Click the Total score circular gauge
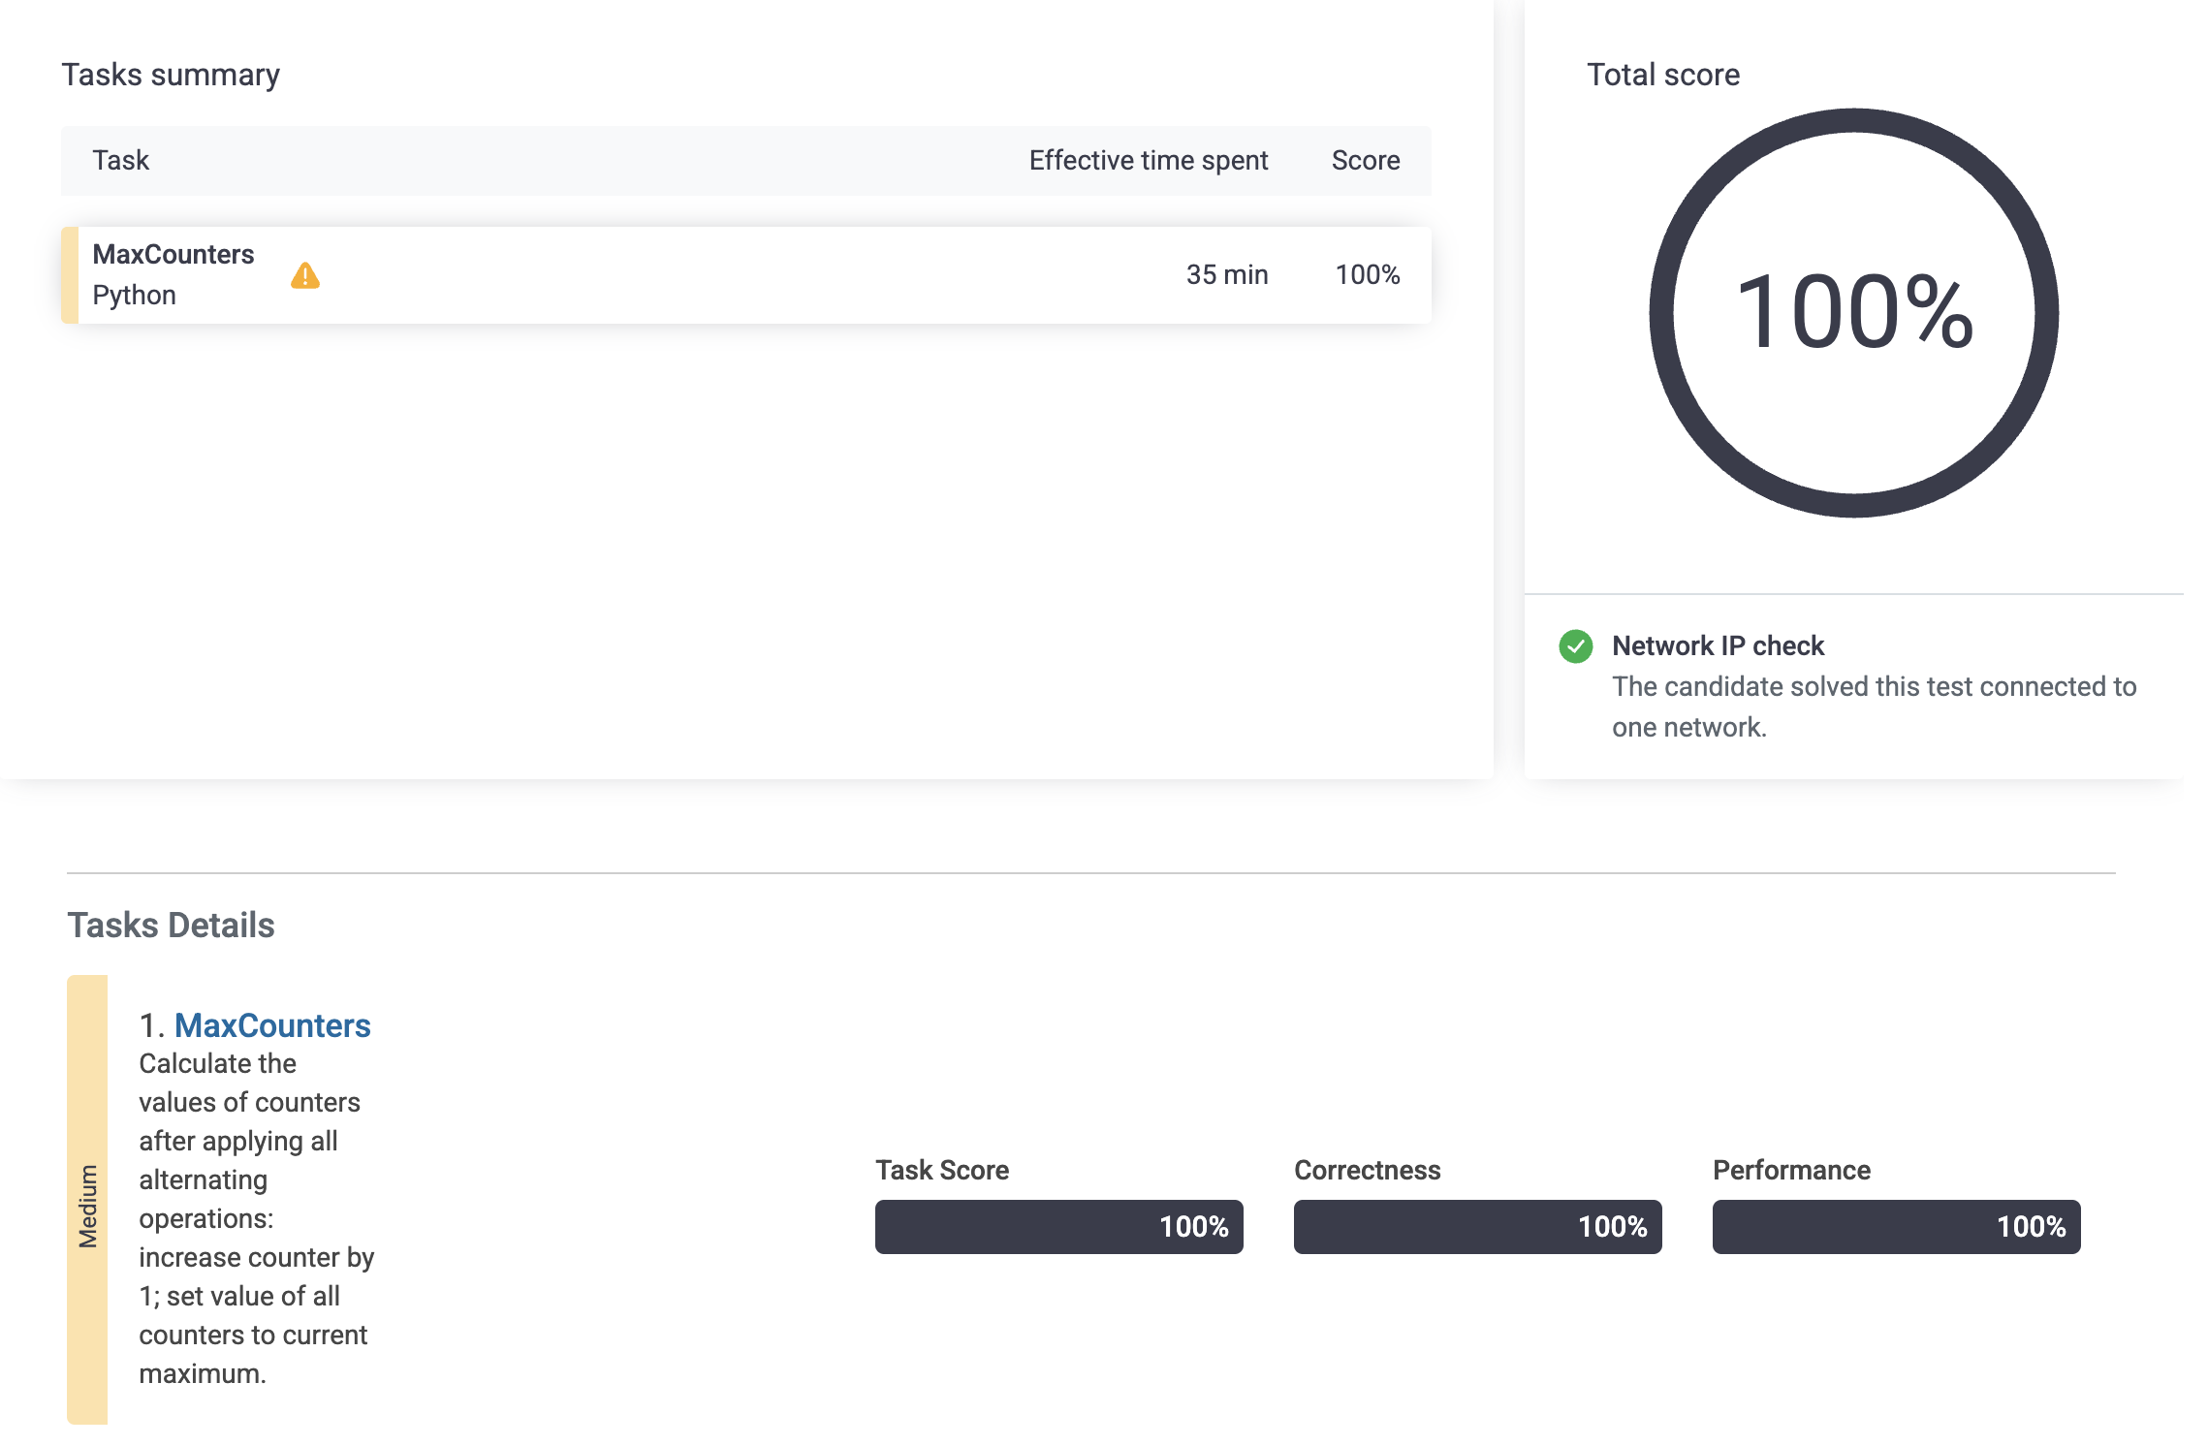This screenshot has width=2208, height=1446. tap(1853, 313)
